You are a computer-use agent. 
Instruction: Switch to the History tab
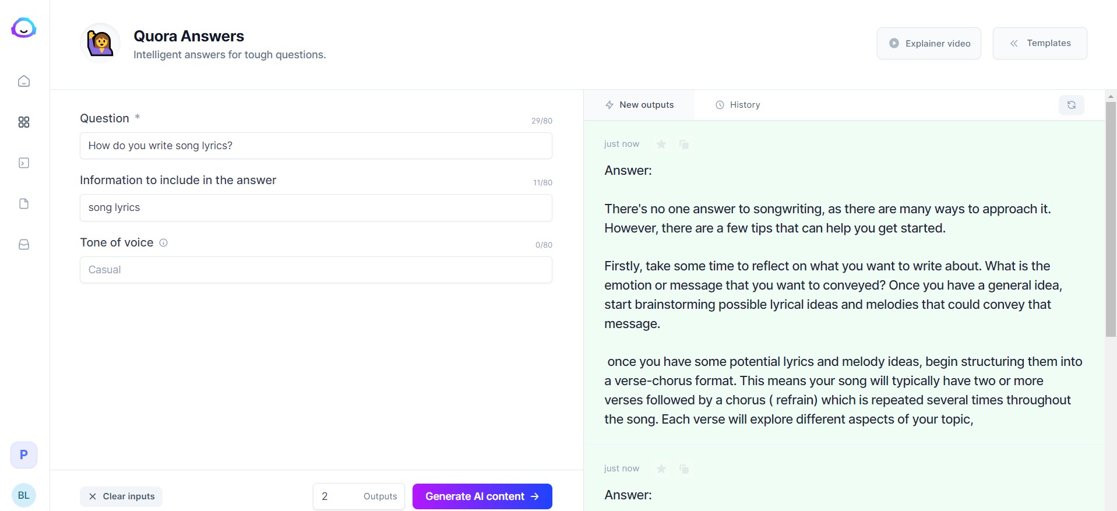point(738,105)
